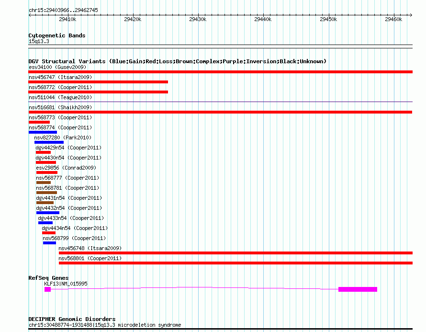Click the esv34100 (Gusev2009) variant label
Screen dimensions: 426x332
click(57, 67)
